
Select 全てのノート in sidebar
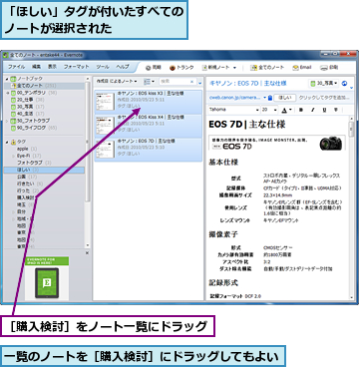coord(44,86)
